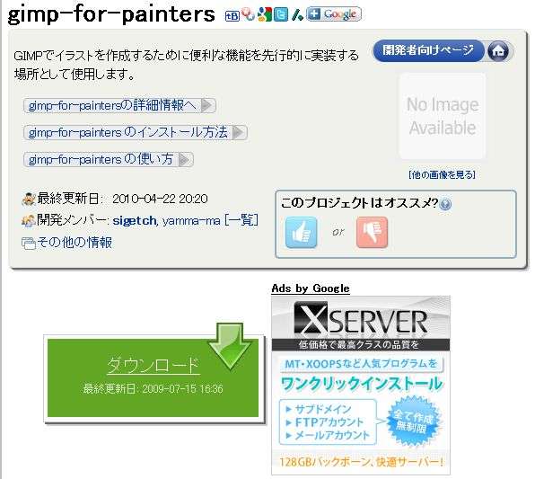Click help icon beside このプロジェクトはオススメ?
The height and width of the screenshot is (479, 535).
point(445,204)
